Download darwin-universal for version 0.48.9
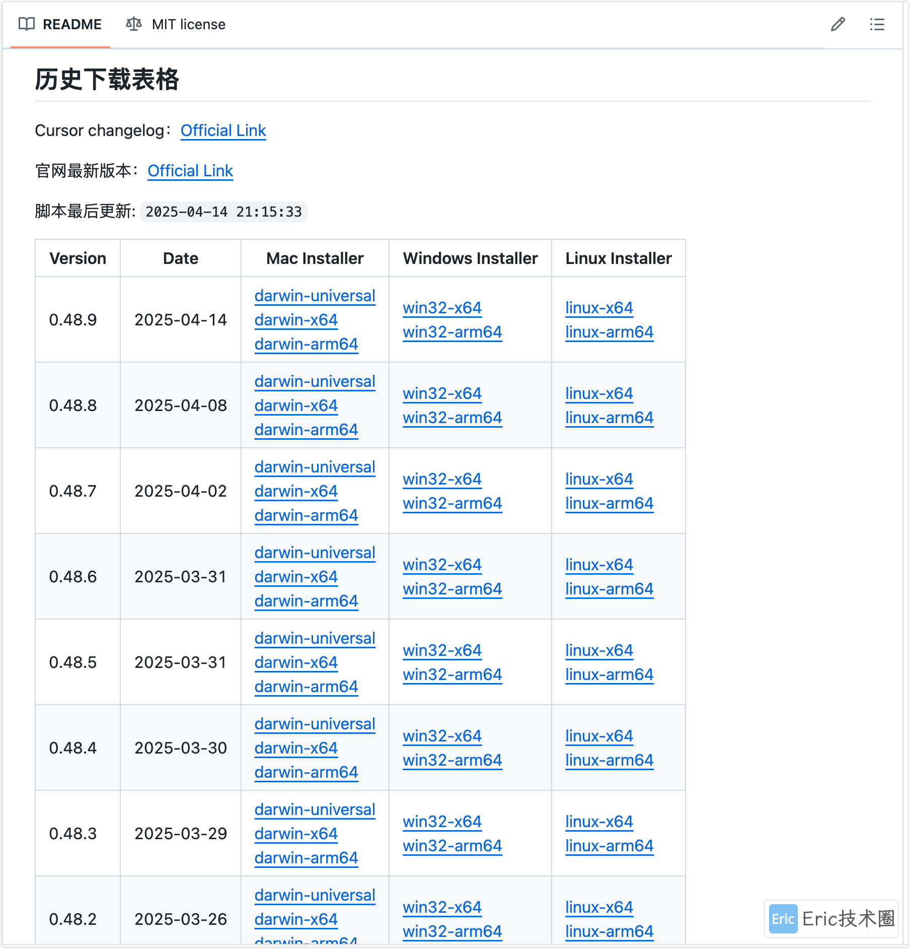 315,296
